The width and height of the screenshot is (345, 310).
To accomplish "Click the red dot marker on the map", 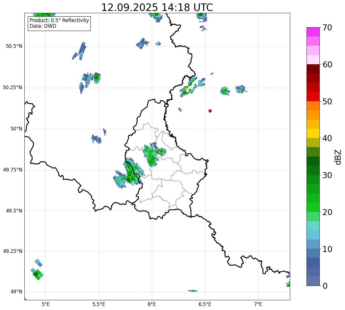I will (210, 111).
